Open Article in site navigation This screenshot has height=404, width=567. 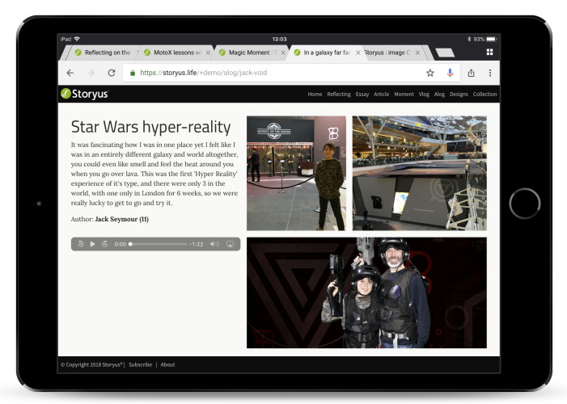pyautogui.click(x=381, y=95)
